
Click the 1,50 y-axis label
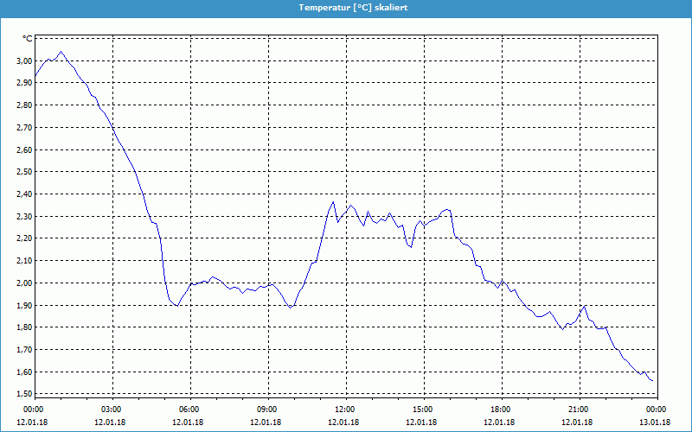[22, 394]
